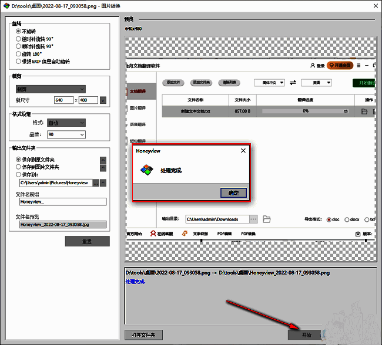382x345 pixels.
Task: Click the app icon in the title bar
Action: (x=5, y=5)
